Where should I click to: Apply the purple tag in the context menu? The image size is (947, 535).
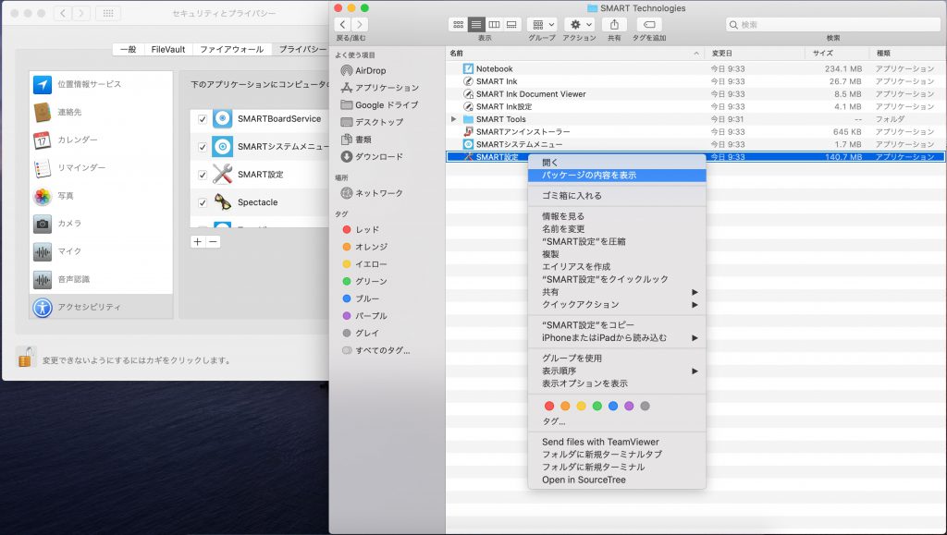(629, 406)
